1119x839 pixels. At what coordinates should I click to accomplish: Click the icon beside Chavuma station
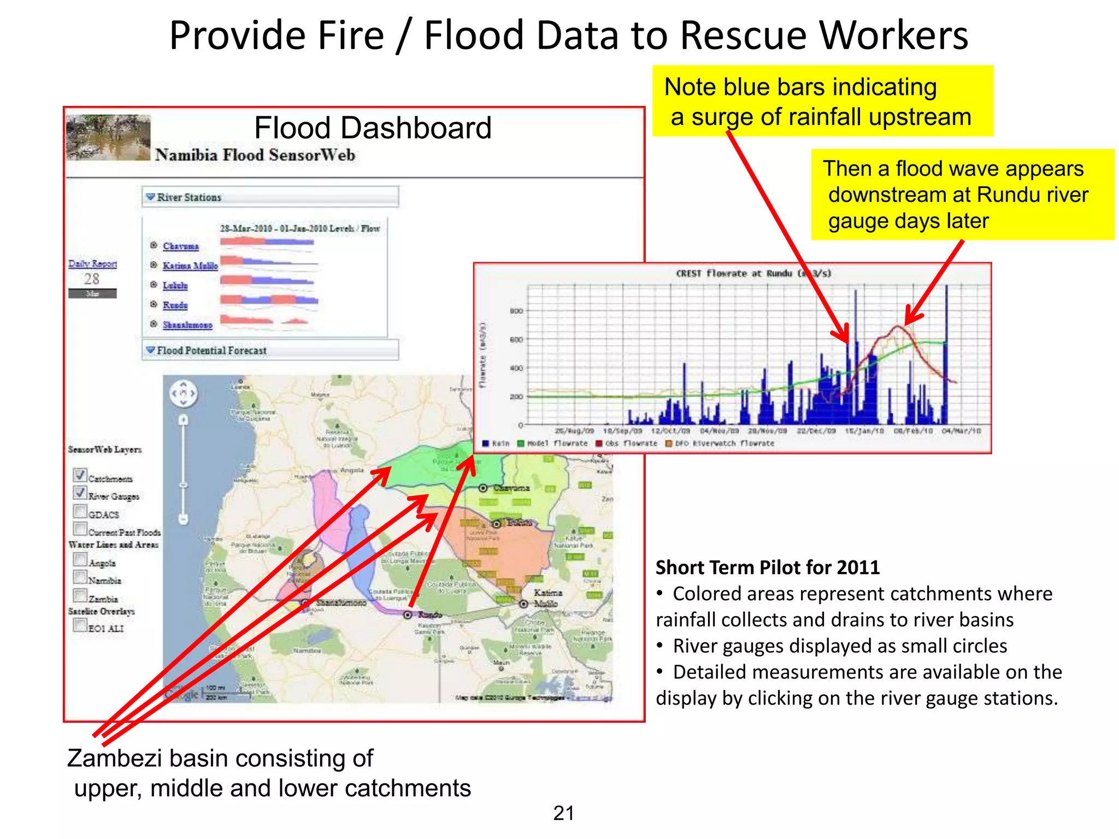[154, 245]
